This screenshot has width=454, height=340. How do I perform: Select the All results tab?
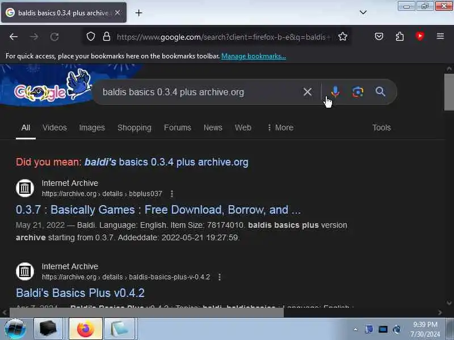[26, 127]
